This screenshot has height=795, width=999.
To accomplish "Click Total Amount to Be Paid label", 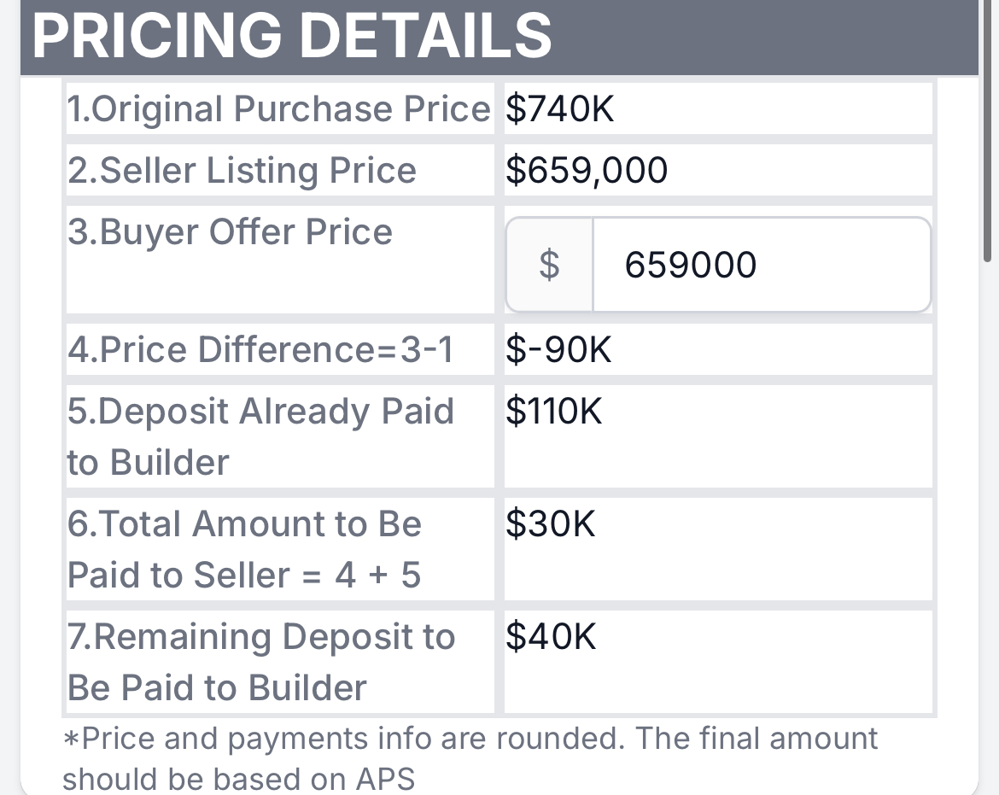I will tap(245, 549).
